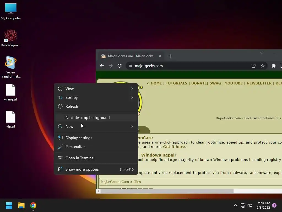This screenshot has height=212, width=282.
Task: Open the Windows Start menu
Action: coord(9,205)
